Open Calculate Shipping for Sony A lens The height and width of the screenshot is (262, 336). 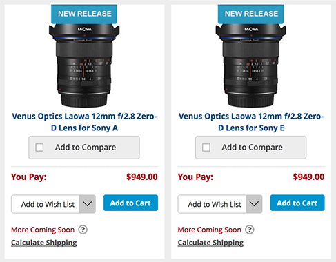44,243
